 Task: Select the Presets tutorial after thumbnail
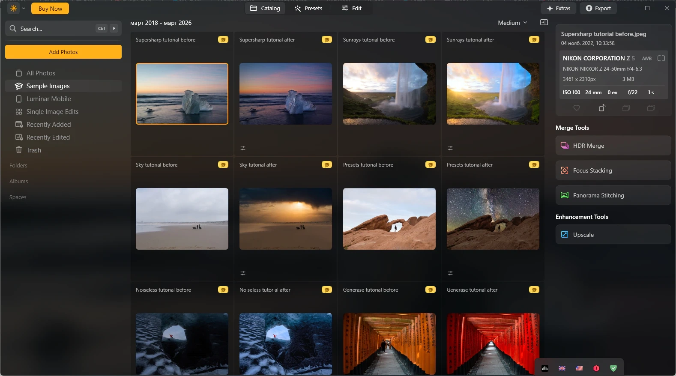[493, 219]
